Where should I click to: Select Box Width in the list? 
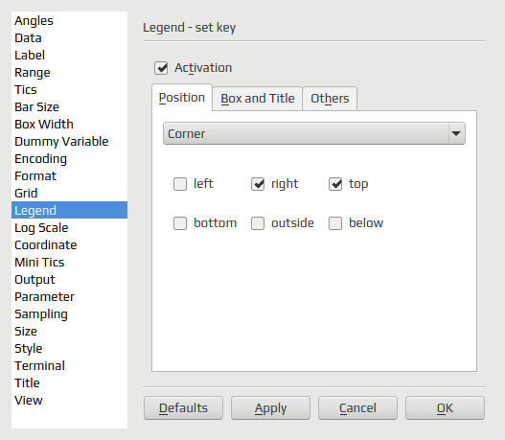(x=69, y=125)
